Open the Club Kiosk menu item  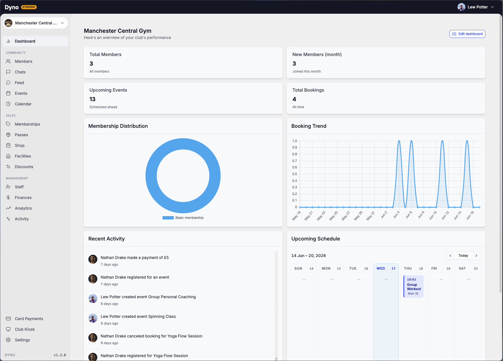(x=35, y=329)
